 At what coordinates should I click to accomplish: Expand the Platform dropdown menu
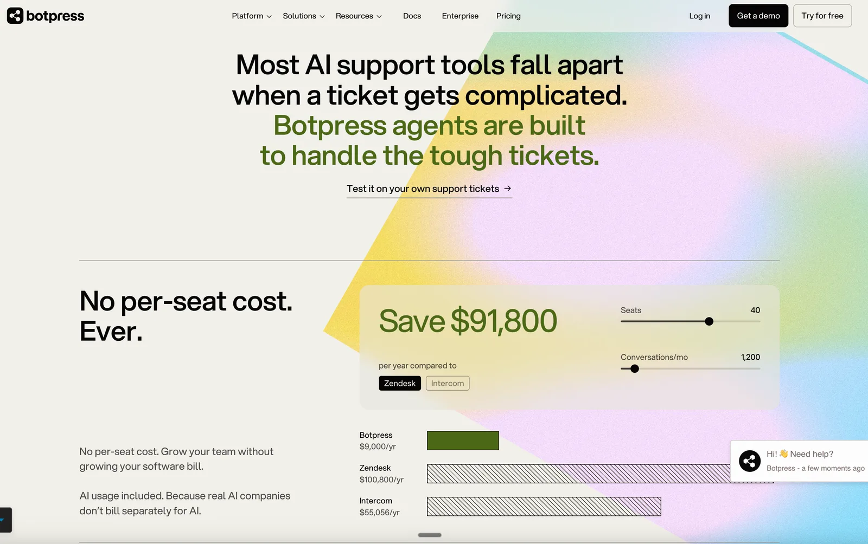coord(252,16)
